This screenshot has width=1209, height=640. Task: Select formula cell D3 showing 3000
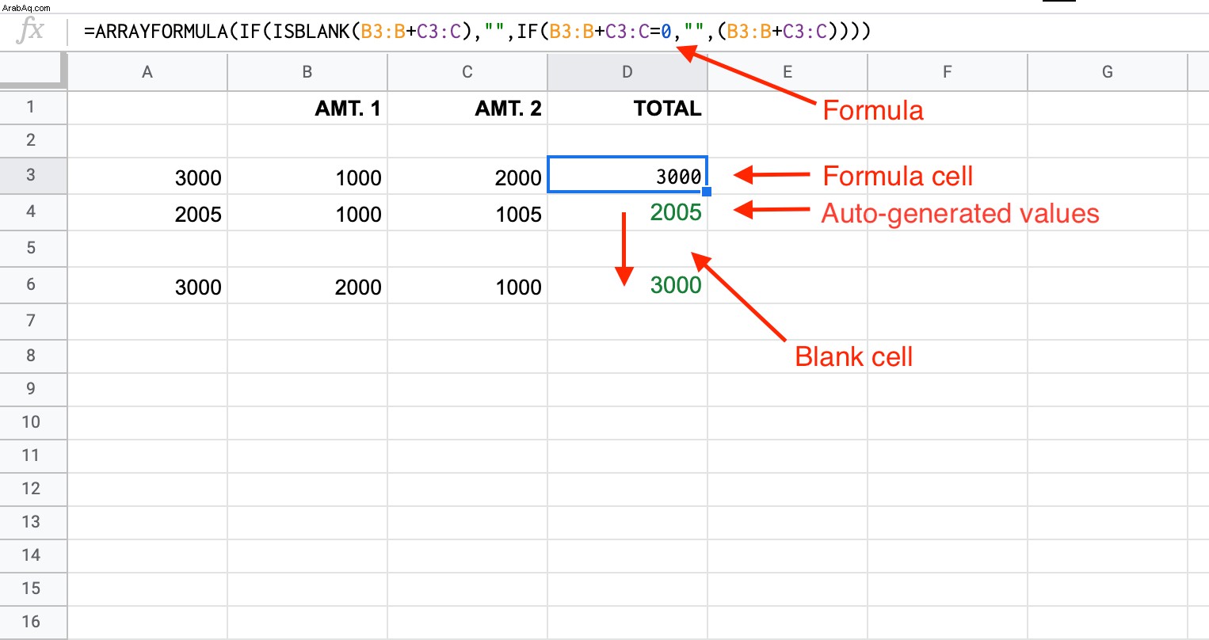click(x=627, y=175)
